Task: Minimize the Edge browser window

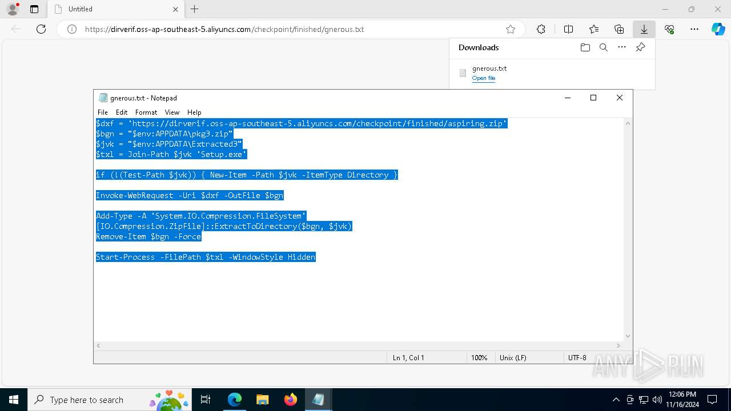Action: click(x=665, y=9)
